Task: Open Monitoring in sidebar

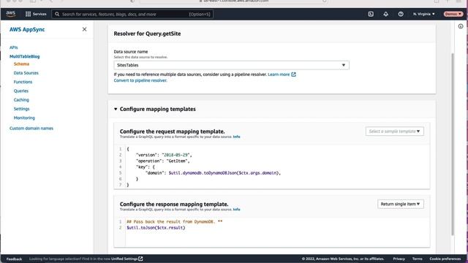Action: click(24, 118)
